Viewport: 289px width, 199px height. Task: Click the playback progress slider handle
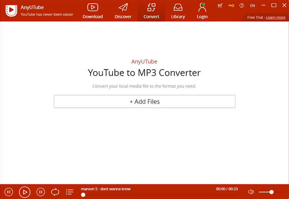[x=83, y=195]
